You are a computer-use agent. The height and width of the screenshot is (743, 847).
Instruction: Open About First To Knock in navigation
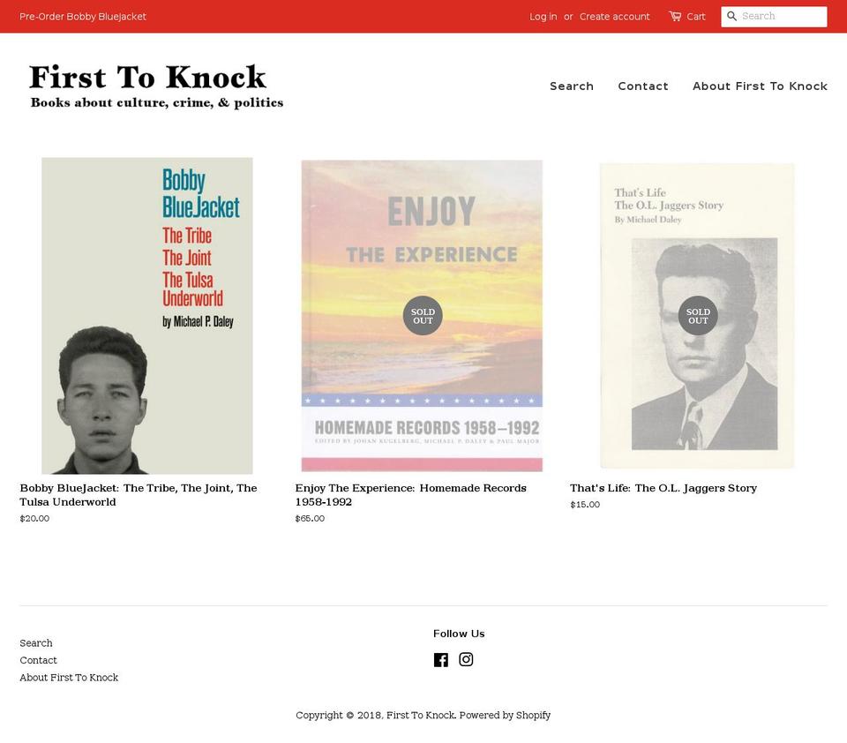[x=760, y=86]
